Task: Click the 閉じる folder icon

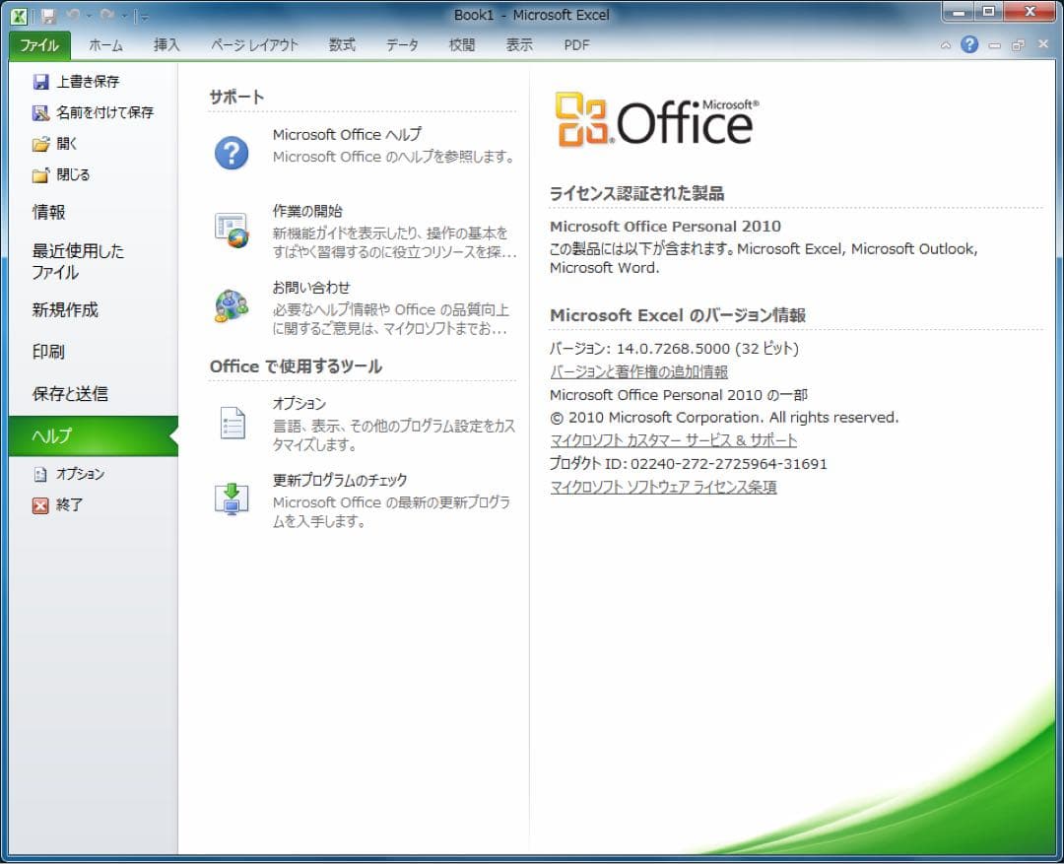Action: point(40,175)
